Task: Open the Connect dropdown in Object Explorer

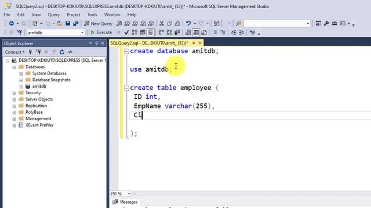Action: (14, 52)
